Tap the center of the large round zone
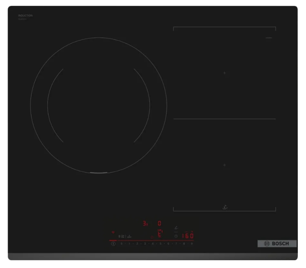306x268 pixels. 98,105
